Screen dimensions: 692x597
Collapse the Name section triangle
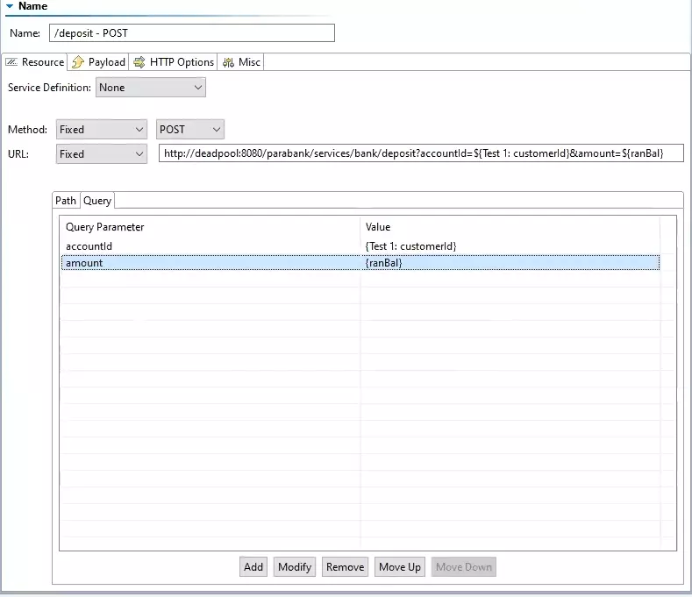point(10,6)
